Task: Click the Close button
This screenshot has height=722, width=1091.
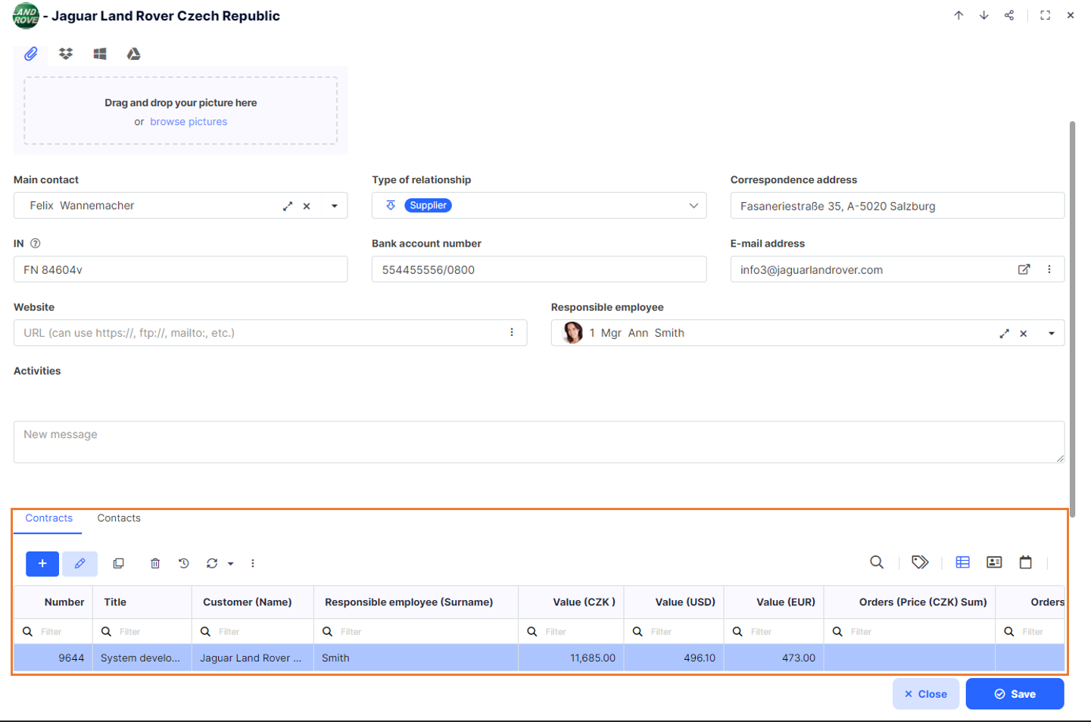Action: pyautogui.click(x=926, y=694)
